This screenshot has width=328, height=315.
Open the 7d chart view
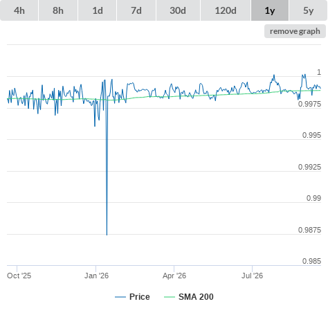tap(136, 10)
